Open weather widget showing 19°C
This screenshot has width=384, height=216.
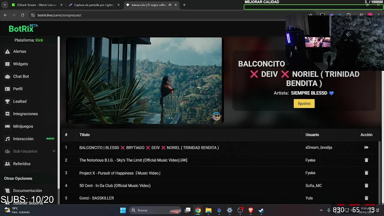(x=17, y=210)
